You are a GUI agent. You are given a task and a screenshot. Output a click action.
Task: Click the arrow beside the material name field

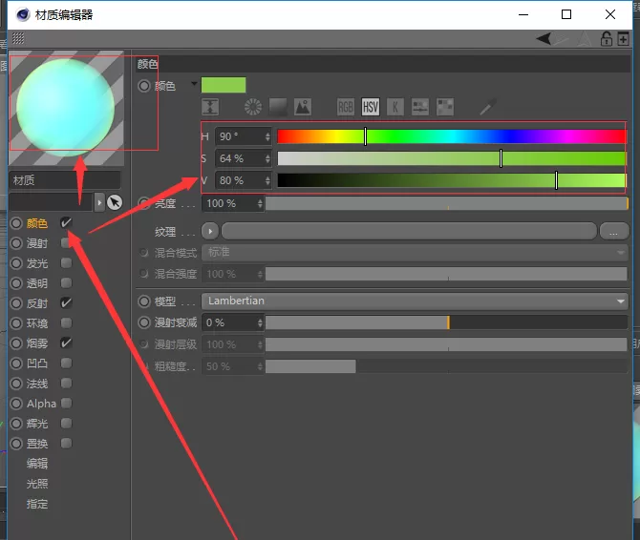99,202
